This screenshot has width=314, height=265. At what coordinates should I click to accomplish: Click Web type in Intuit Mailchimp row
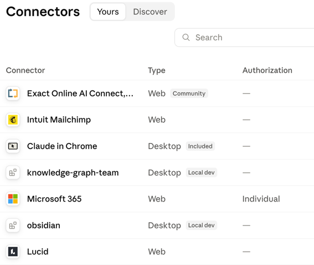click(x=157, y=120)
